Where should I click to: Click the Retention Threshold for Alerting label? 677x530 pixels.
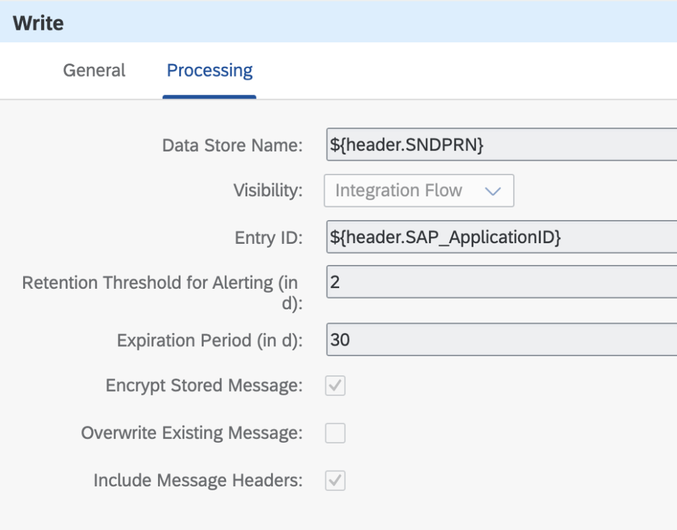162,293
